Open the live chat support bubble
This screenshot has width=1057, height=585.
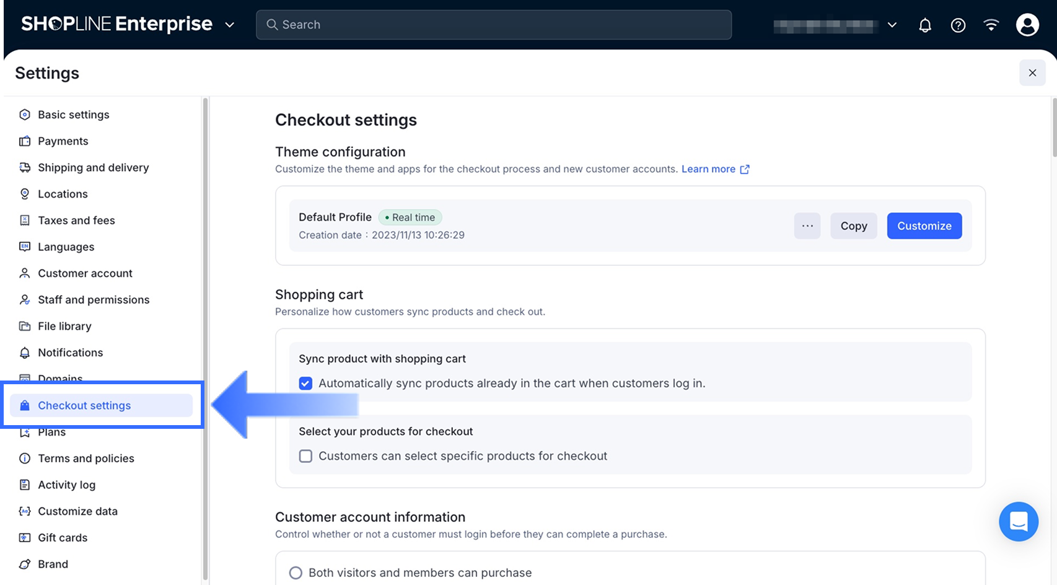click(x=1018, y=521)
